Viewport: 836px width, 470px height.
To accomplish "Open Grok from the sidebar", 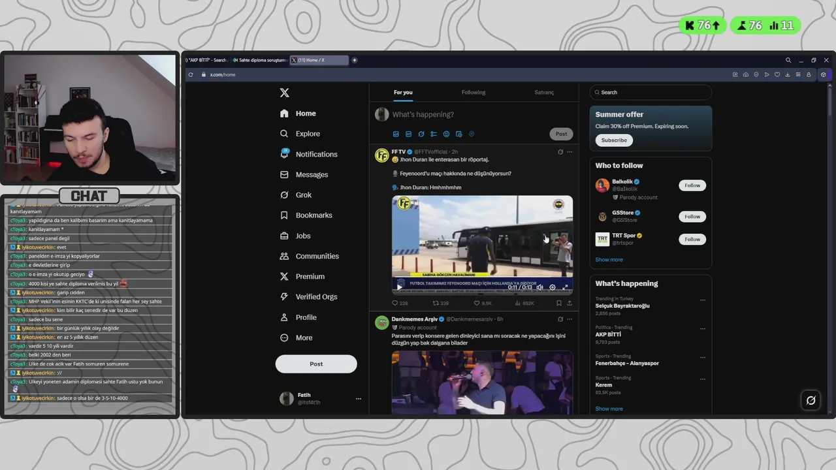I will click(295, 195).
